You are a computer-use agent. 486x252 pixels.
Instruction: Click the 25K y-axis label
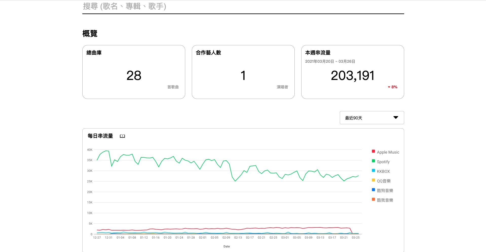(x=90, y=181)
